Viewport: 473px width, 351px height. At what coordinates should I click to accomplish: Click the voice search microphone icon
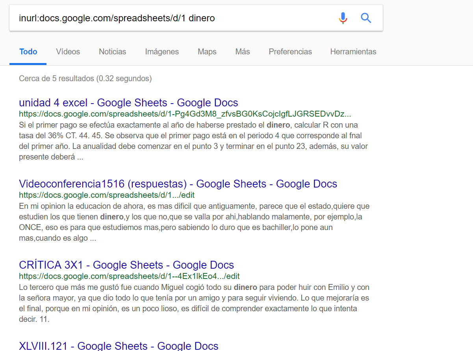click(x=343, y=18)
